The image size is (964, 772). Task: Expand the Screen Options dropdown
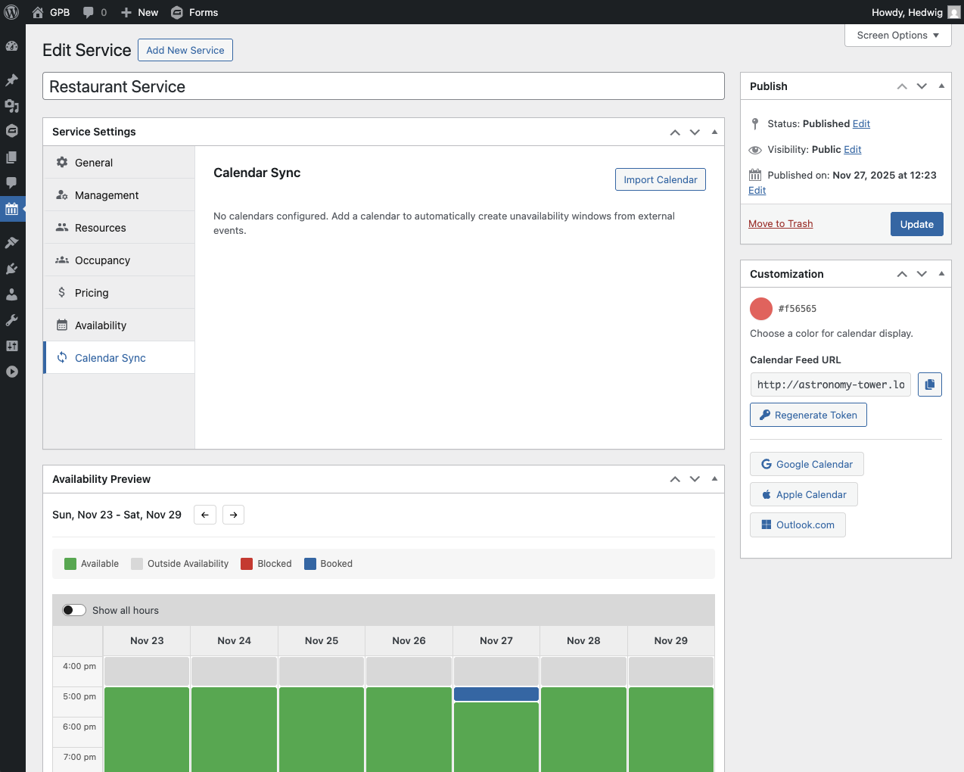click(897, 36)
